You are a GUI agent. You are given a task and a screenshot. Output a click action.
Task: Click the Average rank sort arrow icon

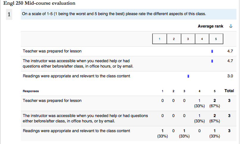(x=231, y=26)
